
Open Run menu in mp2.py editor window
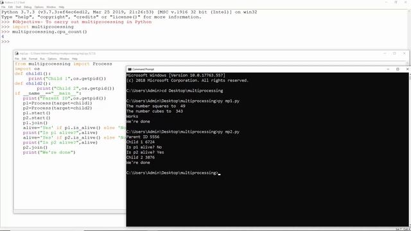pos(42,59)
